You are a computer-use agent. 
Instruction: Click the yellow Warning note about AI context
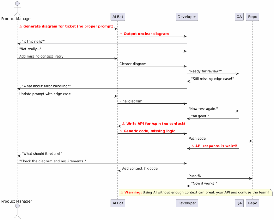coord(196,192)
